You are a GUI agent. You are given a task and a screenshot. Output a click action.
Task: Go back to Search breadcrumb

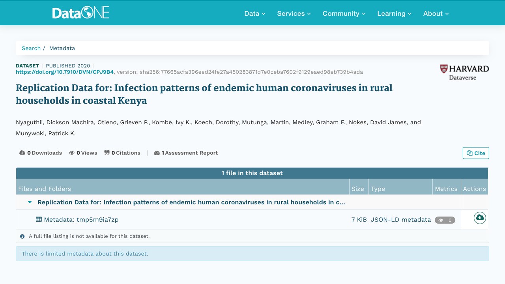point(31,48)
